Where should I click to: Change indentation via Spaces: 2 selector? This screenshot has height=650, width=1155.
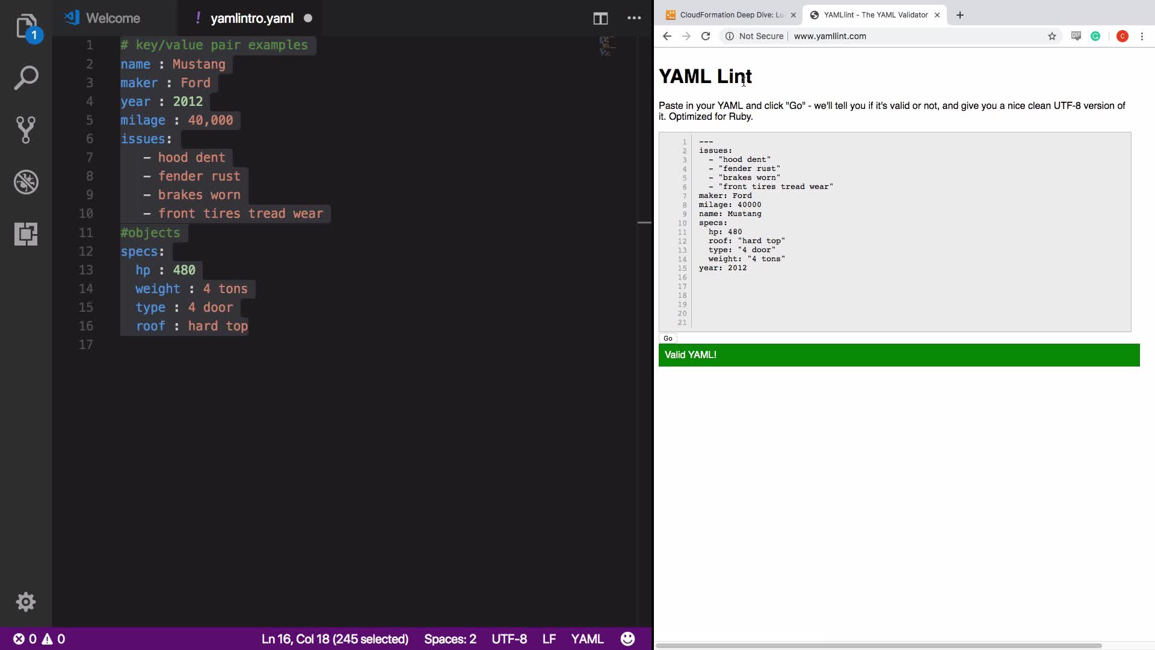click(450, 639)
